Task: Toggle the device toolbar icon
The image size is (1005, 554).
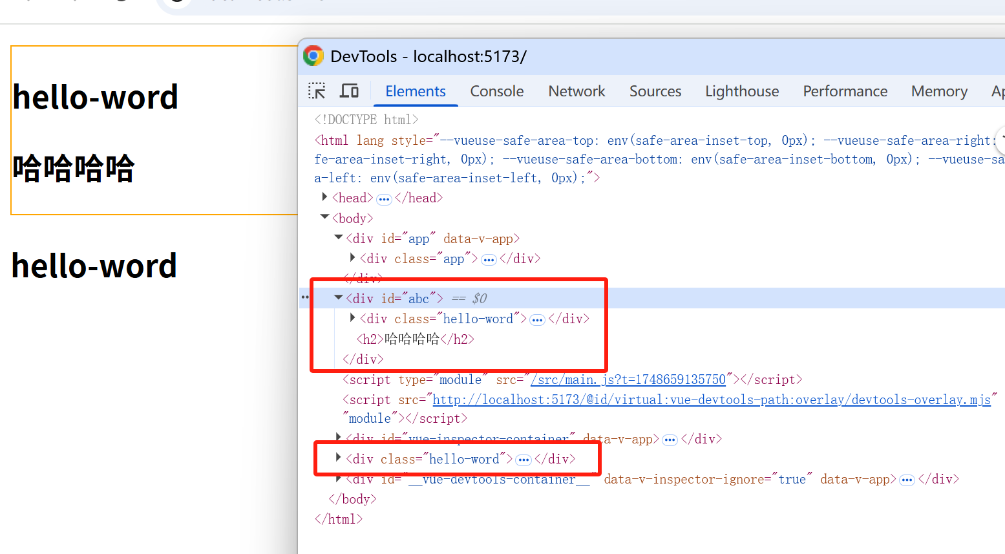Action: [x=349, y=91]
